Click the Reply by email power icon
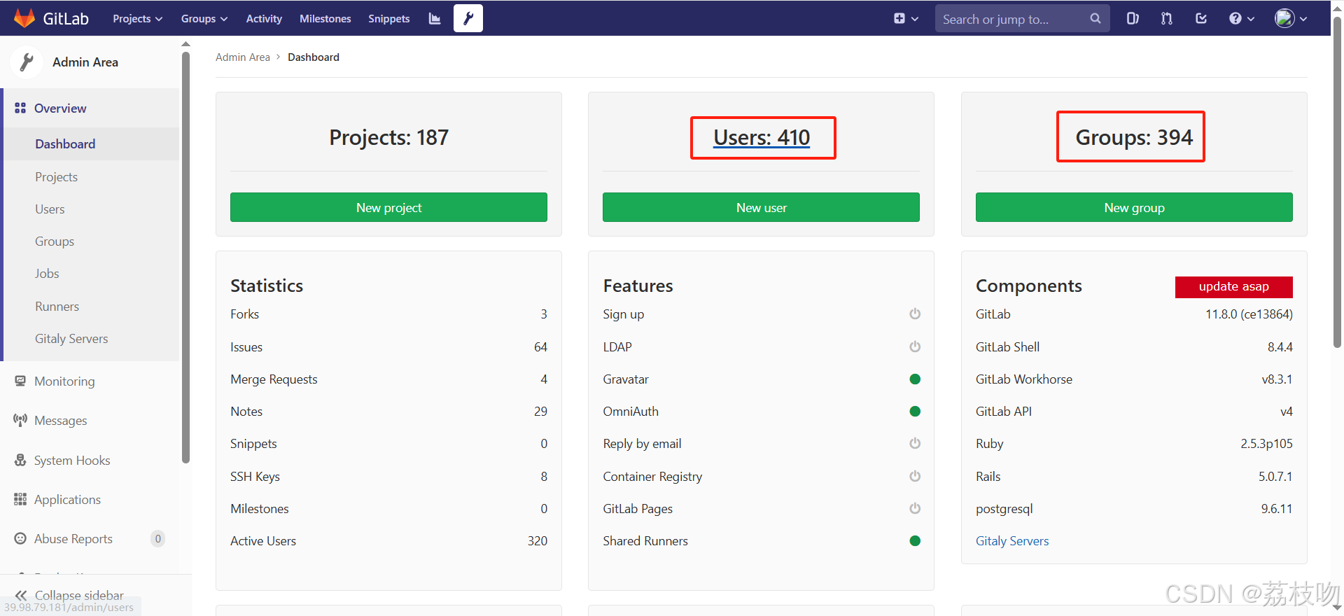Viewport: 1344px width, 616px height. 915,444
